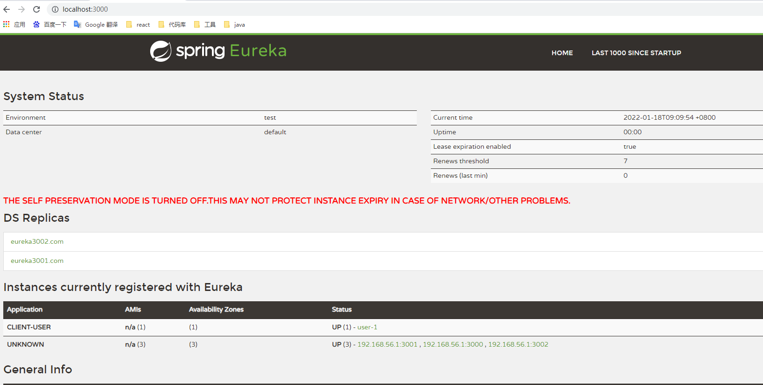Open the java bookmark folder

(234, 24)
